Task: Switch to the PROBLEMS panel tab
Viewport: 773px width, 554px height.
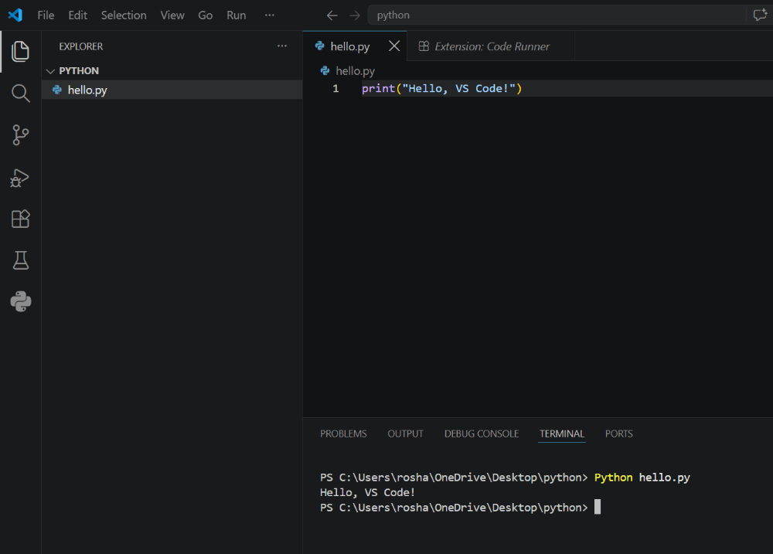Action: pyautogui.click(x=343, y=433)
